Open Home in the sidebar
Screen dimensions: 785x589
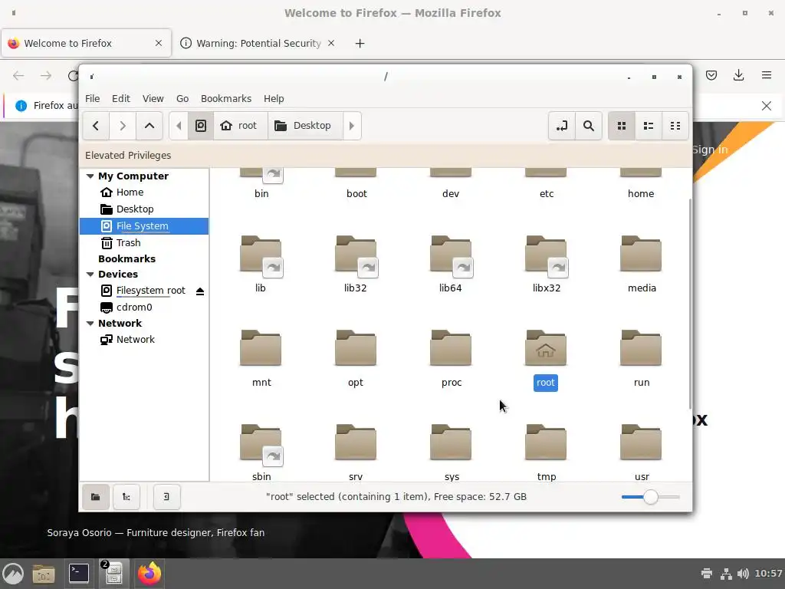click(x=143, y=192)
